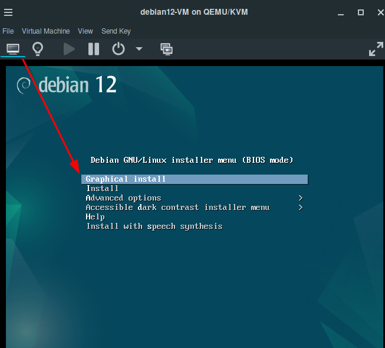Image resolution: width=385 pixels, height=348 pixels.
Task: Select Graphical install entry
Action: pyautogui.click(x=195, y=179)
